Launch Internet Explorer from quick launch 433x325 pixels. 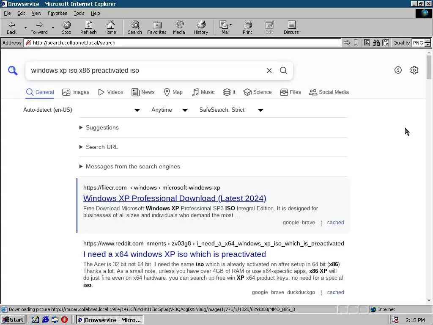pos(45,320)
